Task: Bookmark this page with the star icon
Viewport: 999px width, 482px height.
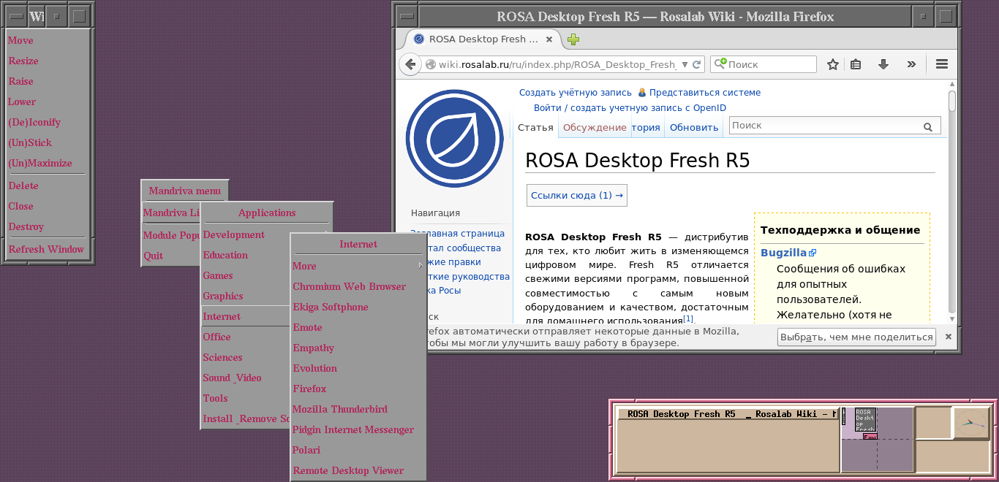Action: tap(832, 64)
